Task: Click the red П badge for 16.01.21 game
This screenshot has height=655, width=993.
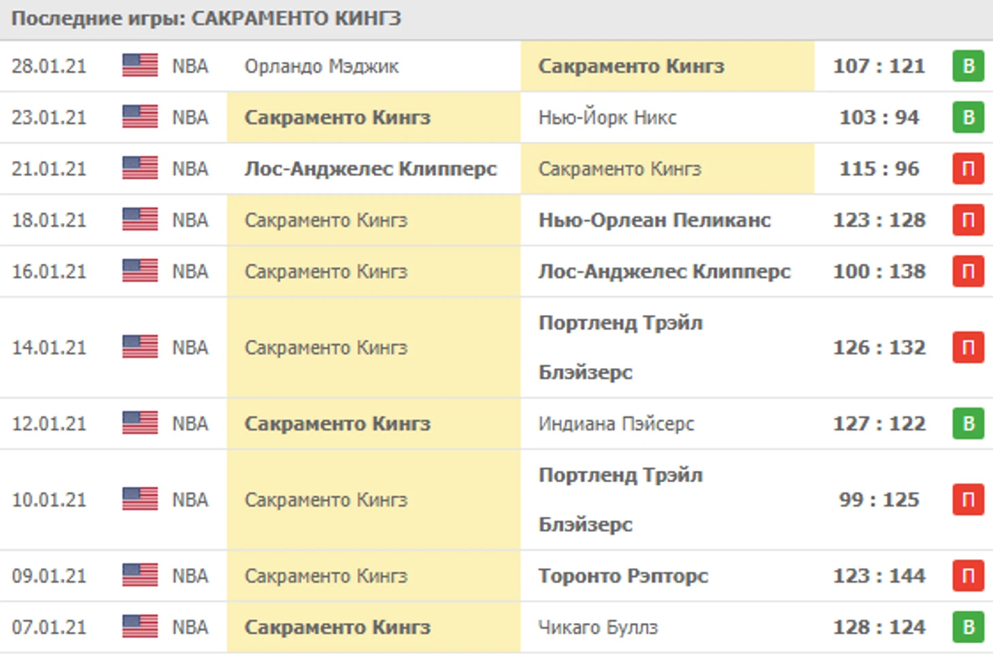Action: 968,271
